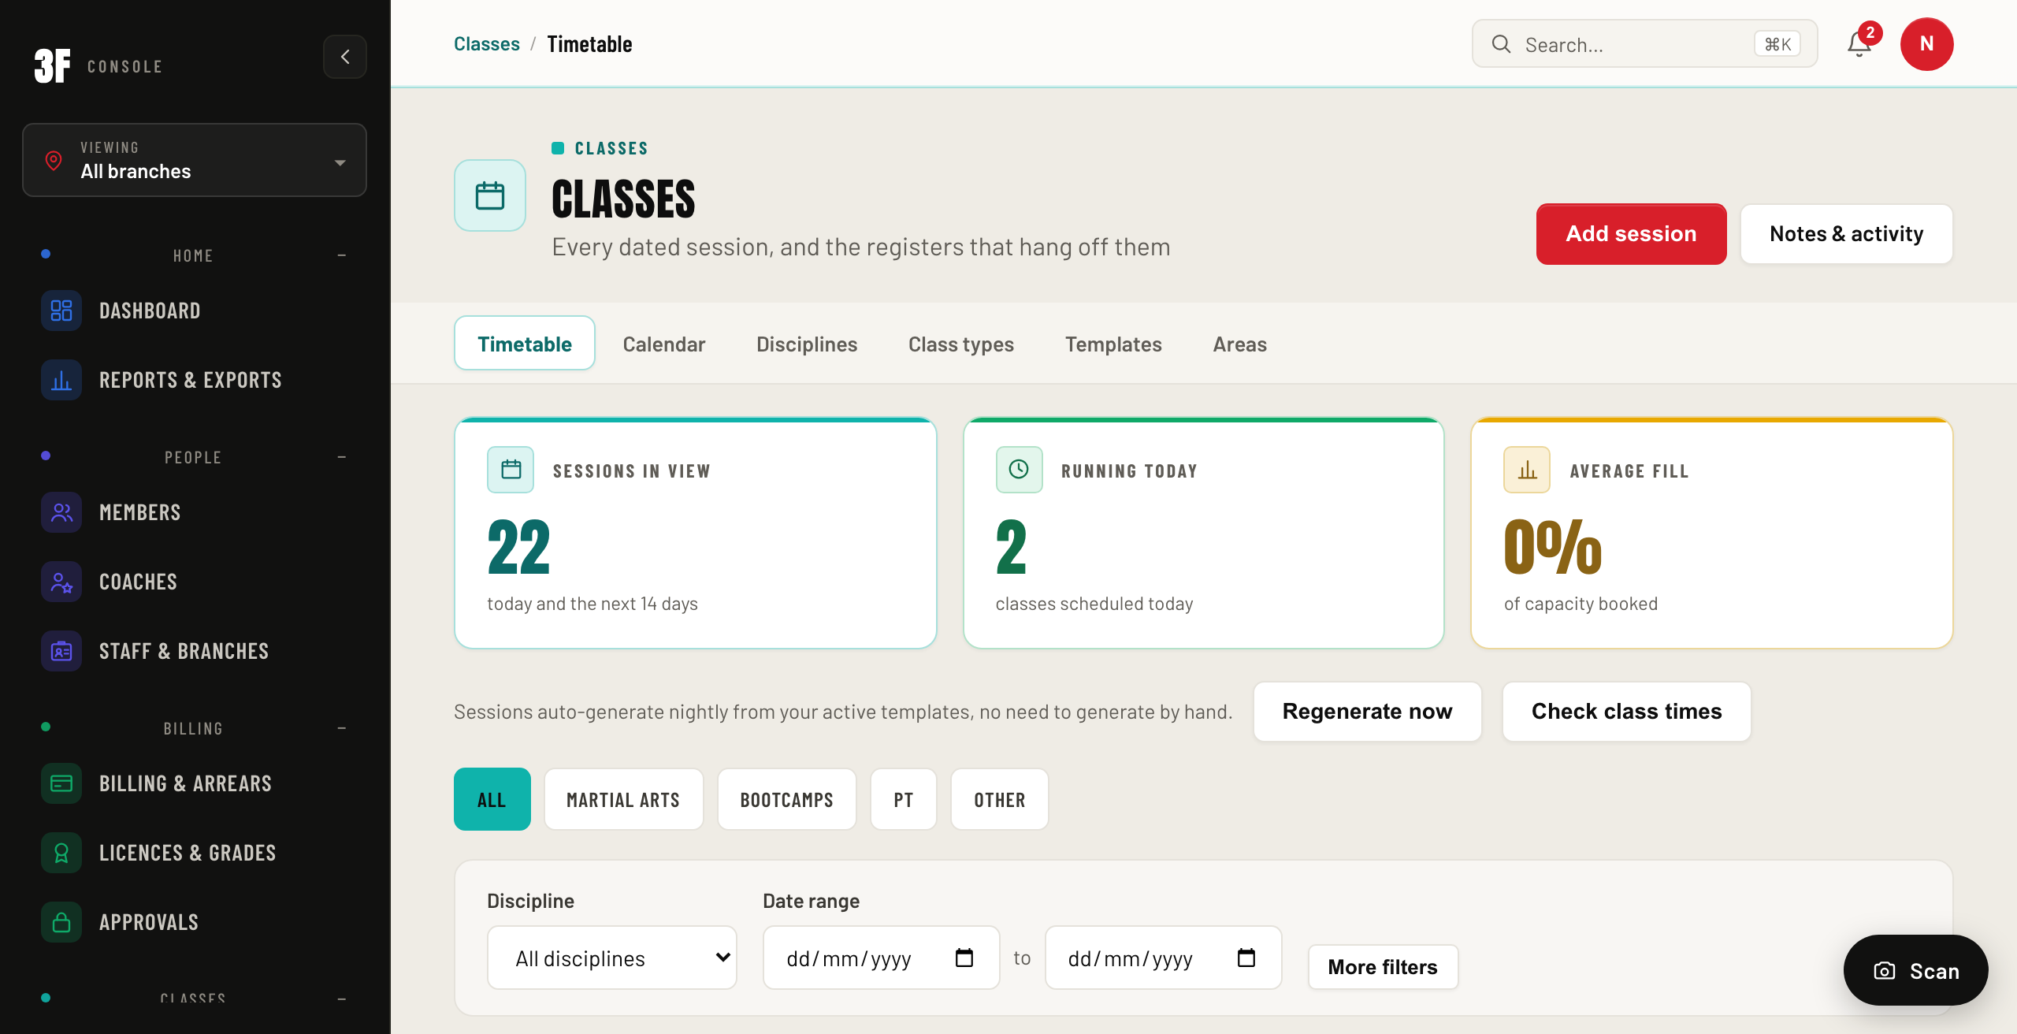The height and width of the screenshot is (1034, 2017).
Task: Click the Members people icon
Action: [61, 512]
